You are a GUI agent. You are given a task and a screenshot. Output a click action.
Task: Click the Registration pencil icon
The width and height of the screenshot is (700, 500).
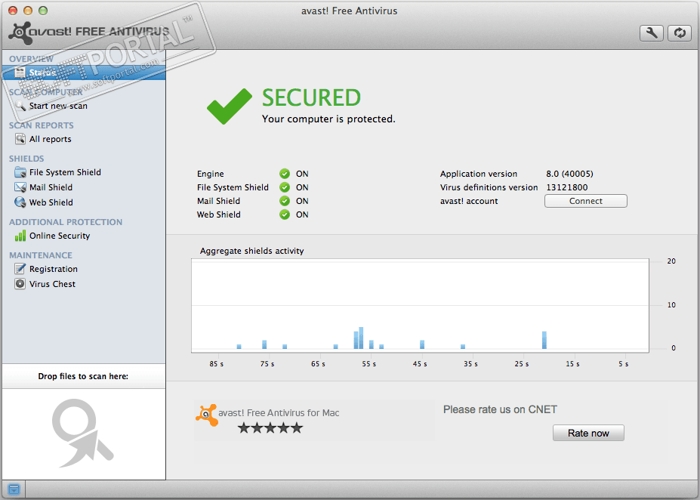tap(20, 269)
